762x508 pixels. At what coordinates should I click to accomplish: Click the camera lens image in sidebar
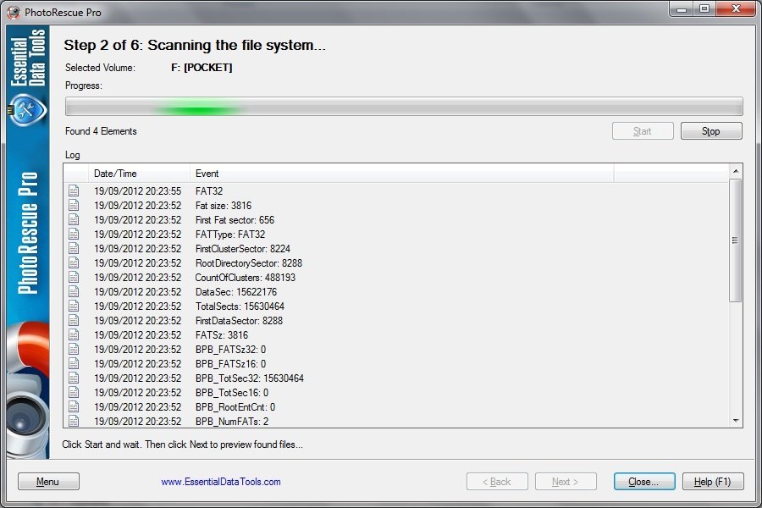point(25,418)
